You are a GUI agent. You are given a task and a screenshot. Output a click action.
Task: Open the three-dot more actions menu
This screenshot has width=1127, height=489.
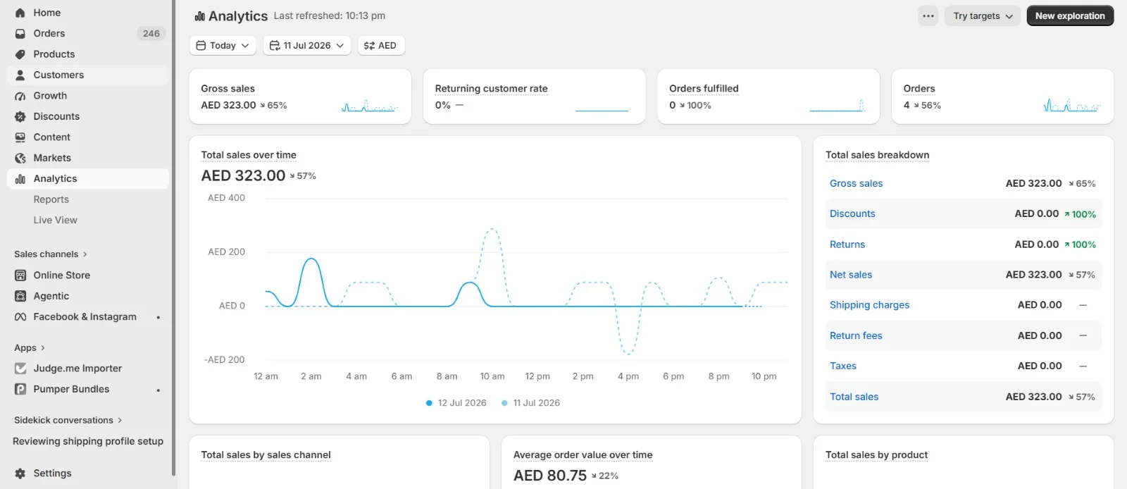[x=928, y=16]
